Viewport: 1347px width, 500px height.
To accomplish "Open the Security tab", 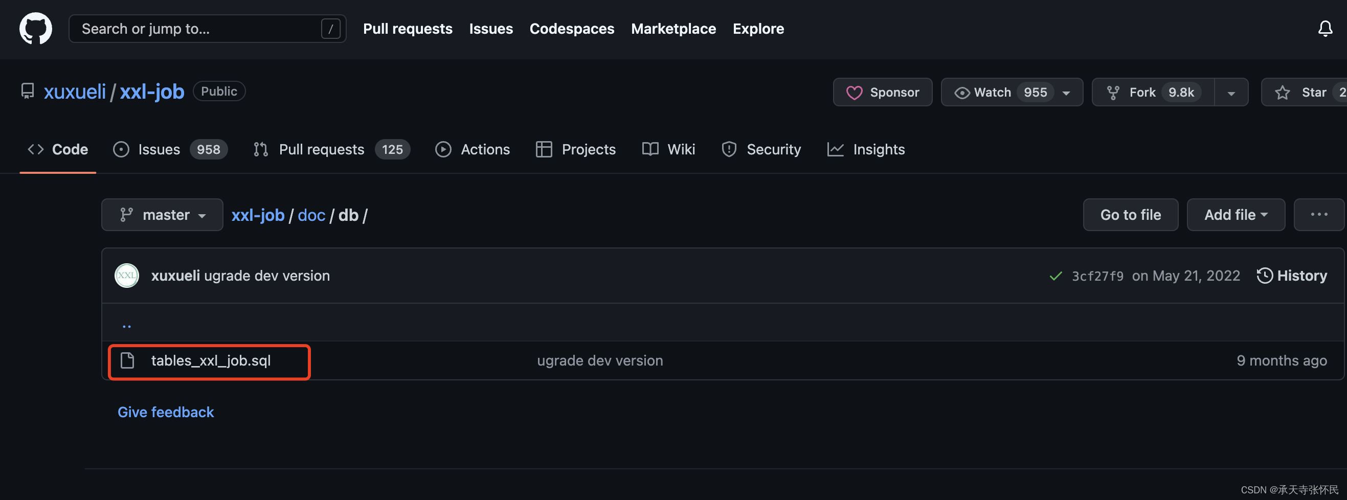I will click(761, 150).
